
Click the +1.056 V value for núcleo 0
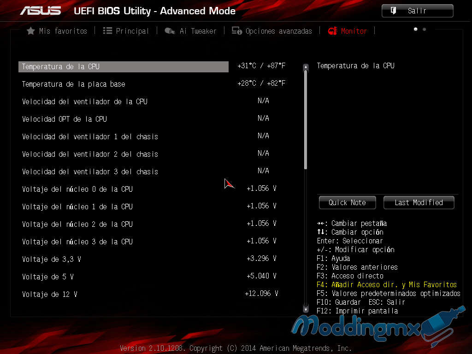pyautogui.click(x=262, y=188)
